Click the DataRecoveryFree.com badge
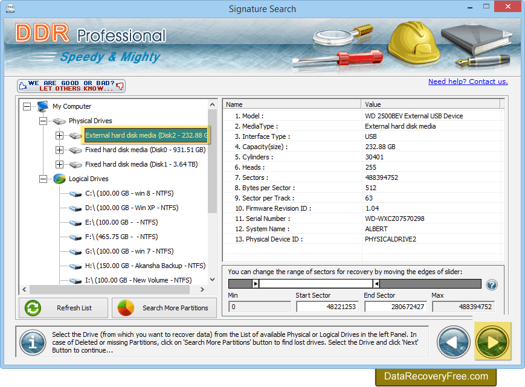 pyautogui.click(x=436, y=376)
